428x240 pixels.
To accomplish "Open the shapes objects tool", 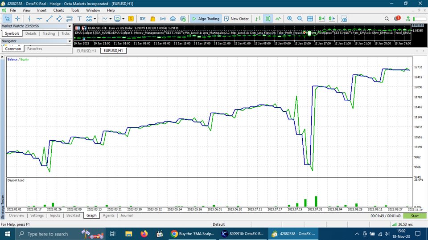I will point(89,19).
